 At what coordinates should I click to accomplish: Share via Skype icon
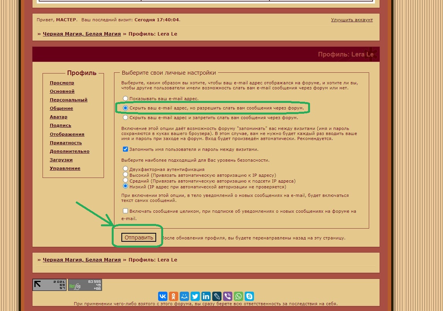coord(249,296)
